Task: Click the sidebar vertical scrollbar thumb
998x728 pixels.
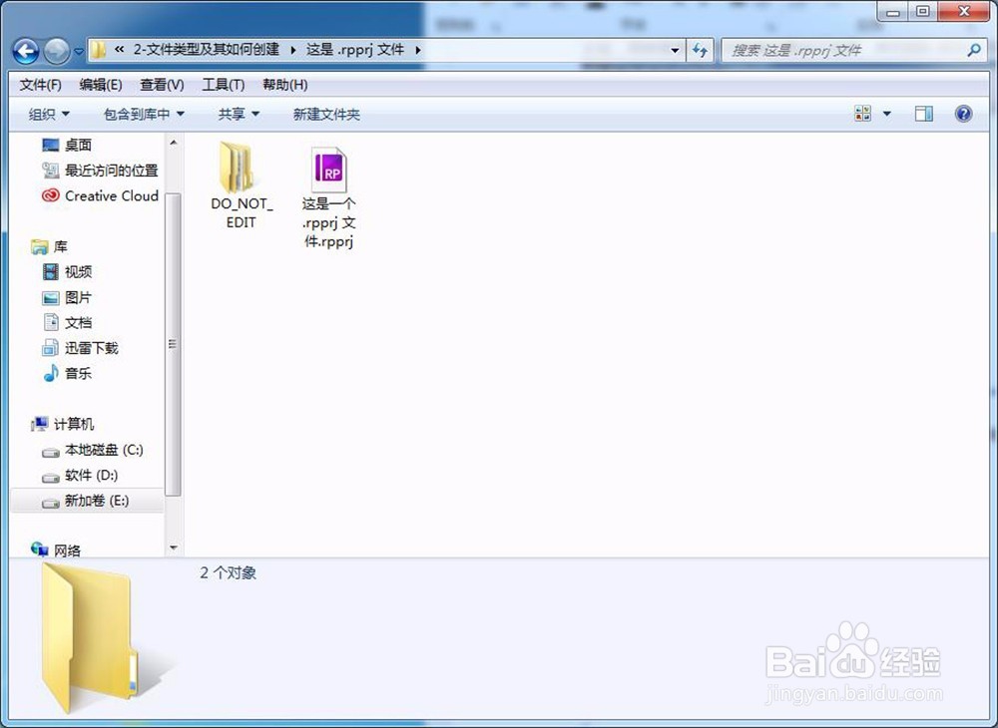Action: click(x=173, y=343)
